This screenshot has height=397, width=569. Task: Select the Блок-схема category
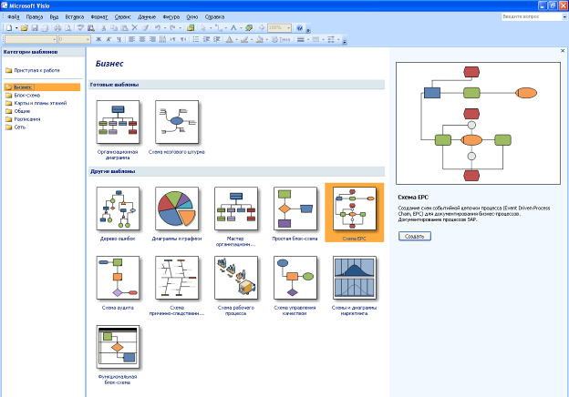tap(23, 96)
